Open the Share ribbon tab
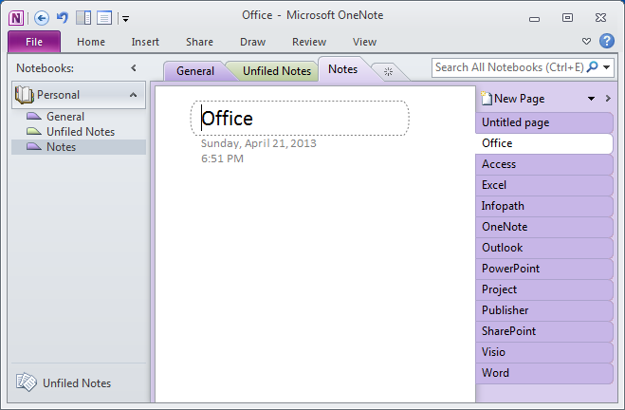The image size is (625, 410). (199, 42)
